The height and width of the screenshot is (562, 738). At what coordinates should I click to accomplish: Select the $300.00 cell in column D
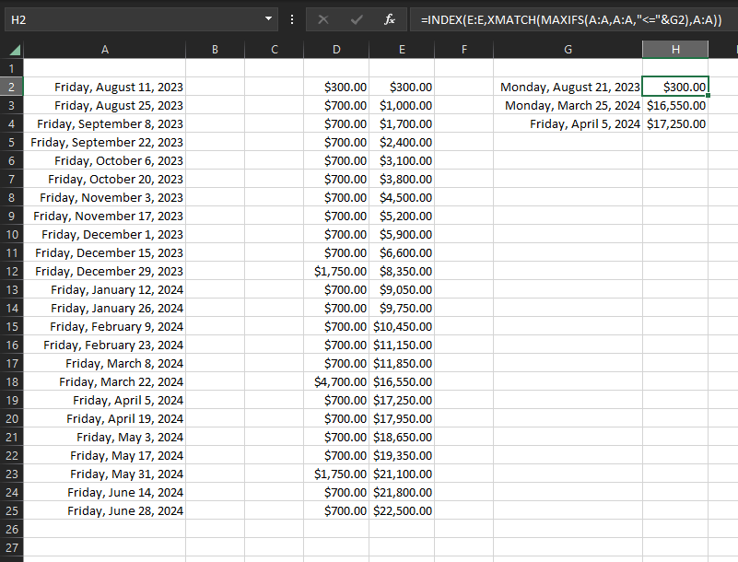336,88
